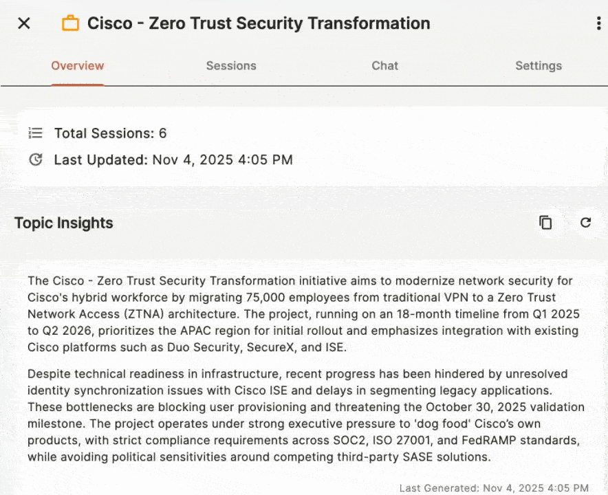Regenerate Topic Insights with the refresh icon
This screenshot has height=495, width=608.
(x=585, y=223)
